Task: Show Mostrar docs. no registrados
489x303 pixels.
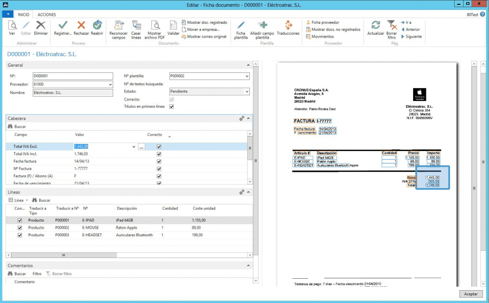Action: click(333, 30)
